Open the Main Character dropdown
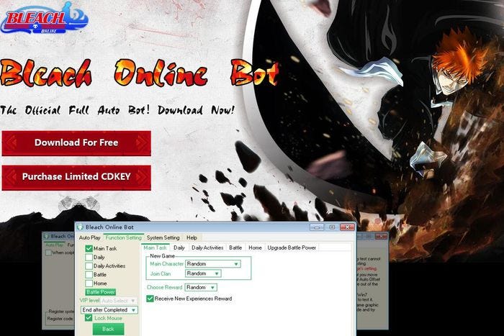The height and width of the screenshot is (336, 504). click(x=213, y=264)
